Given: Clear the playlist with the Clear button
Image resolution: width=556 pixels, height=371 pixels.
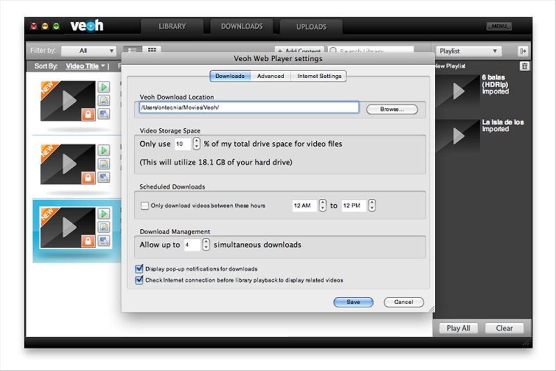Looking at the screenshot, I should [504, 328].
